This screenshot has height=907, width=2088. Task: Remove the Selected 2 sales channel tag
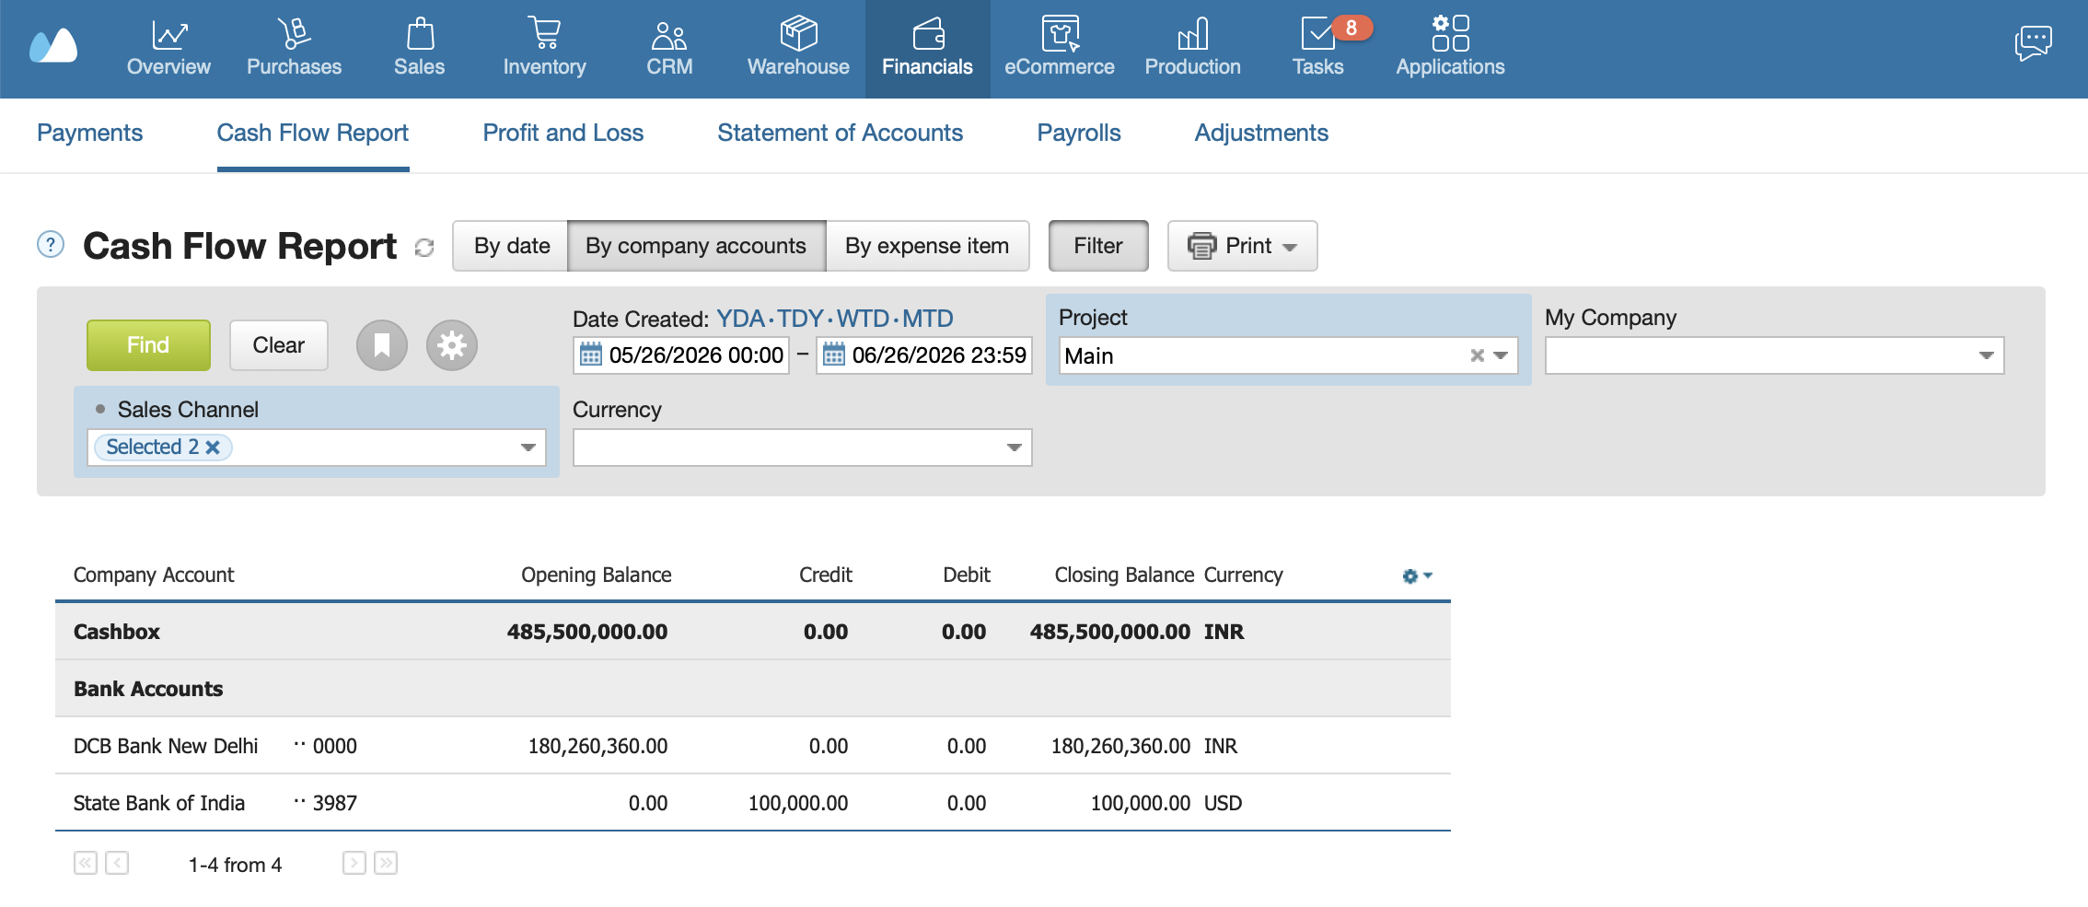(213, 448)
